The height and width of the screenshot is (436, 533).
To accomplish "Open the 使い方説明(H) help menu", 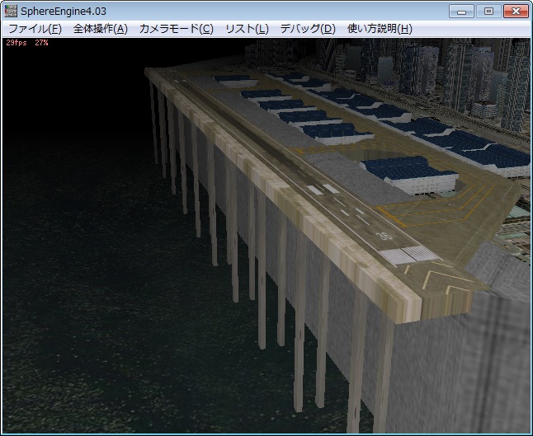I will pos(380,29).
